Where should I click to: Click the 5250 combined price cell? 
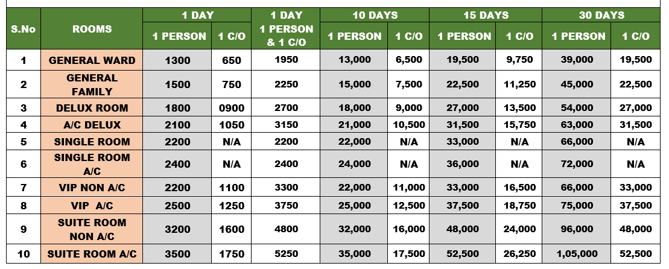pos(286,254)
